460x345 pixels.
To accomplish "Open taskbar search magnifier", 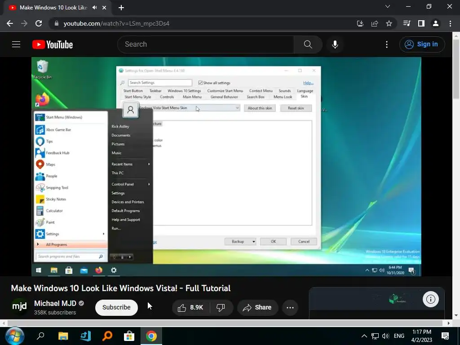I will pos(40,336).
